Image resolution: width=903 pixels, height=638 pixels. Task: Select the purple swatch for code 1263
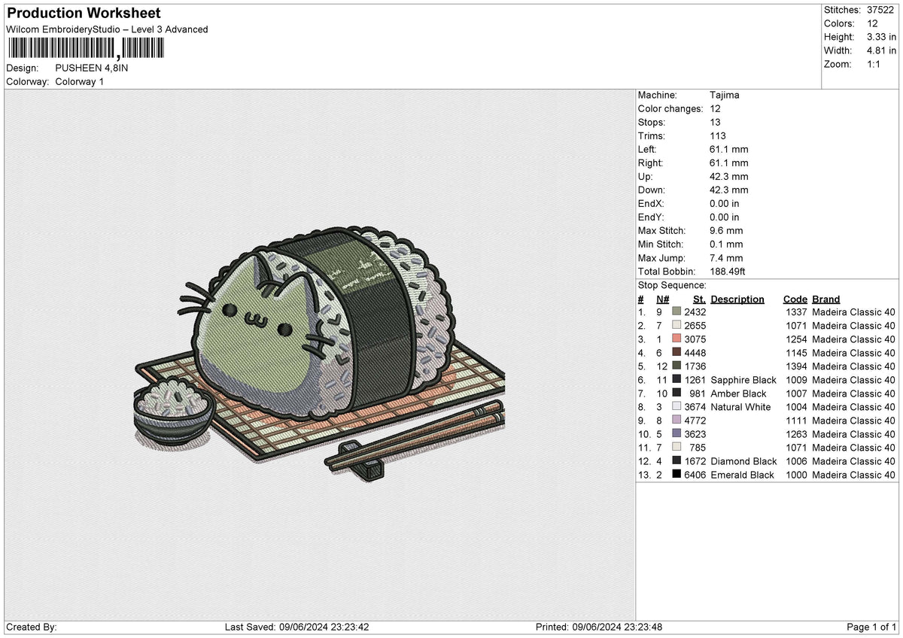(x=676, y=434)
